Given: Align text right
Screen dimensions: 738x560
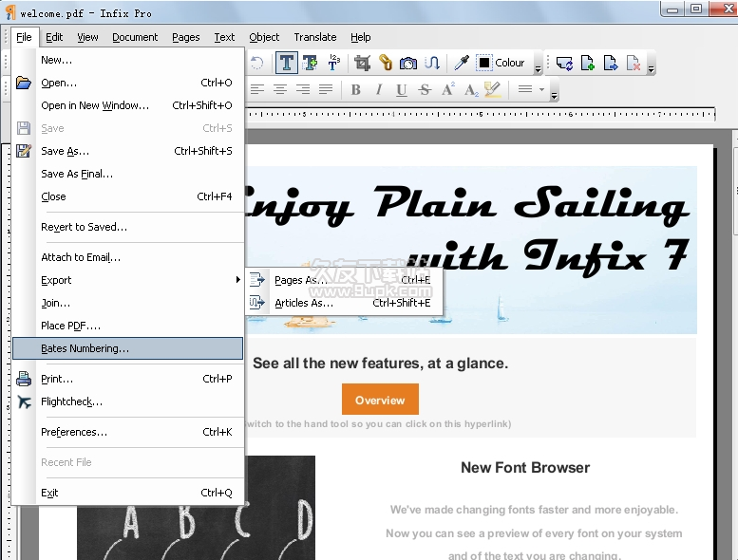Looking at the screenshot, I should pyautogui.click(x=303, y=89).
